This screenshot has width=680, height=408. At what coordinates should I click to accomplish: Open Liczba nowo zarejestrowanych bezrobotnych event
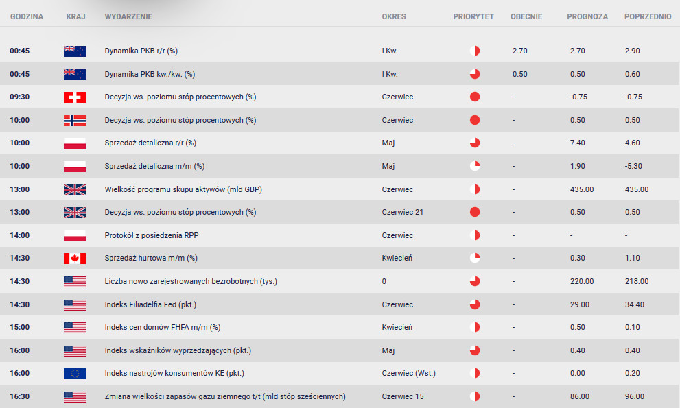click(191, 281)
